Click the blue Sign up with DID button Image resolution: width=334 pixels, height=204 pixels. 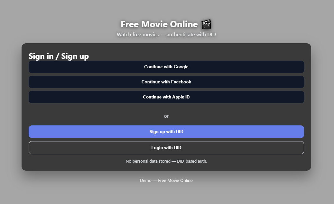click(166, 132)
